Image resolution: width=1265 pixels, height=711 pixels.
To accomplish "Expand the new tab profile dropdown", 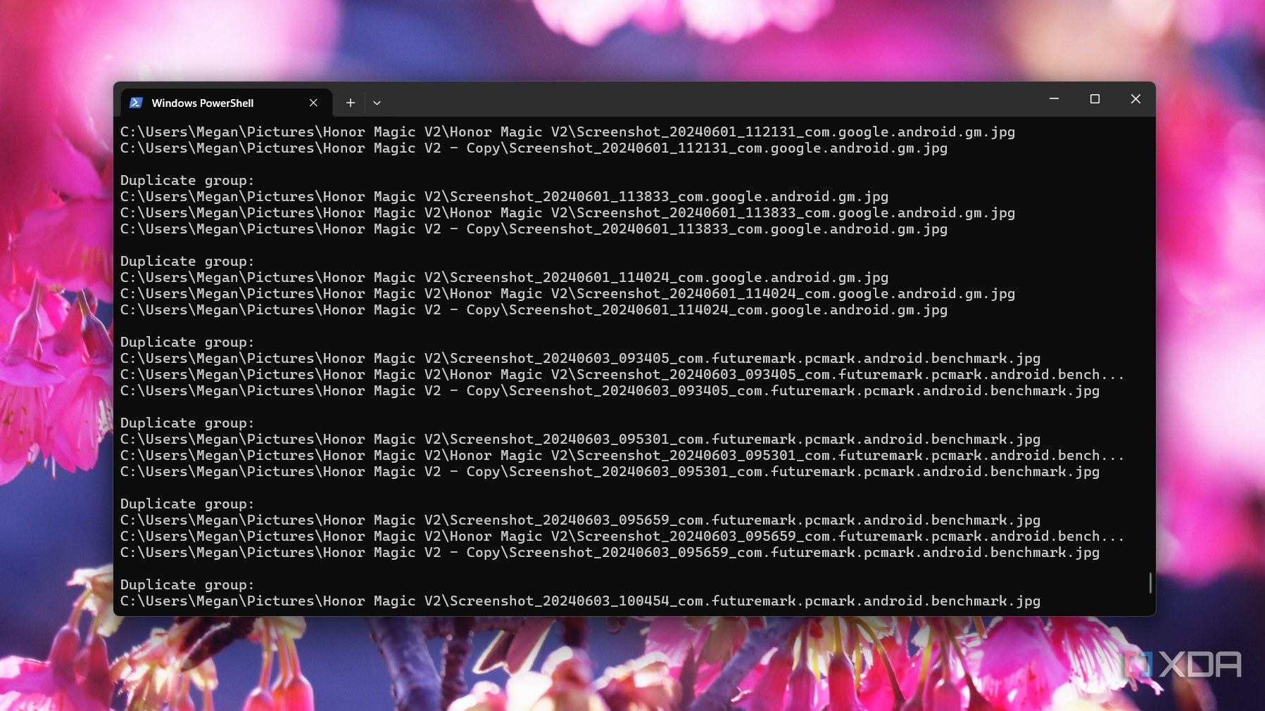I will pos(377,103).
